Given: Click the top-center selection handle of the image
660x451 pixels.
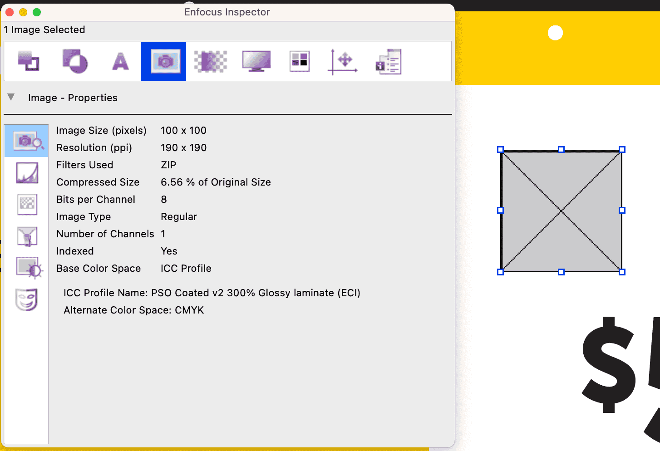Looking at the screenshot, I should (x=561, y=149).
